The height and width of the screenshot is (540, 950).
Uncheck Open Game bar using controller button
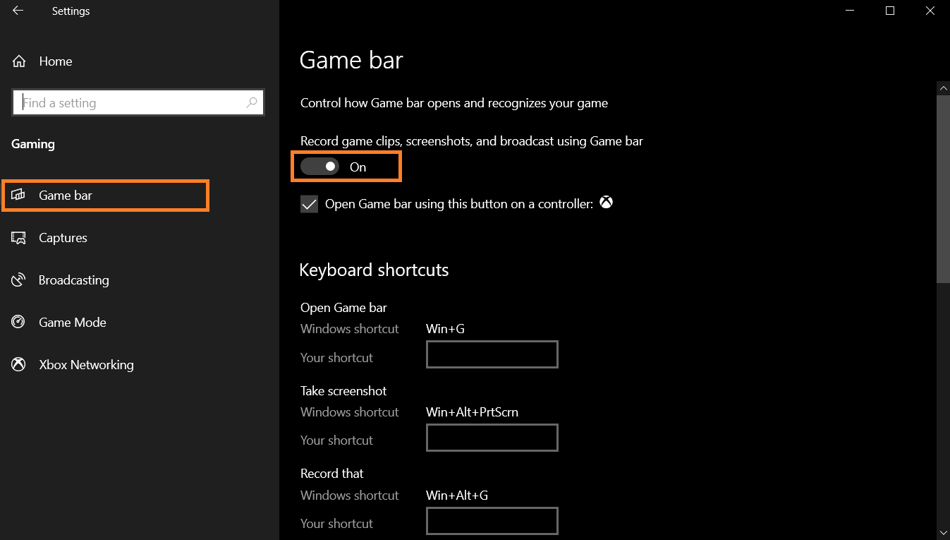tap(309, 204)
